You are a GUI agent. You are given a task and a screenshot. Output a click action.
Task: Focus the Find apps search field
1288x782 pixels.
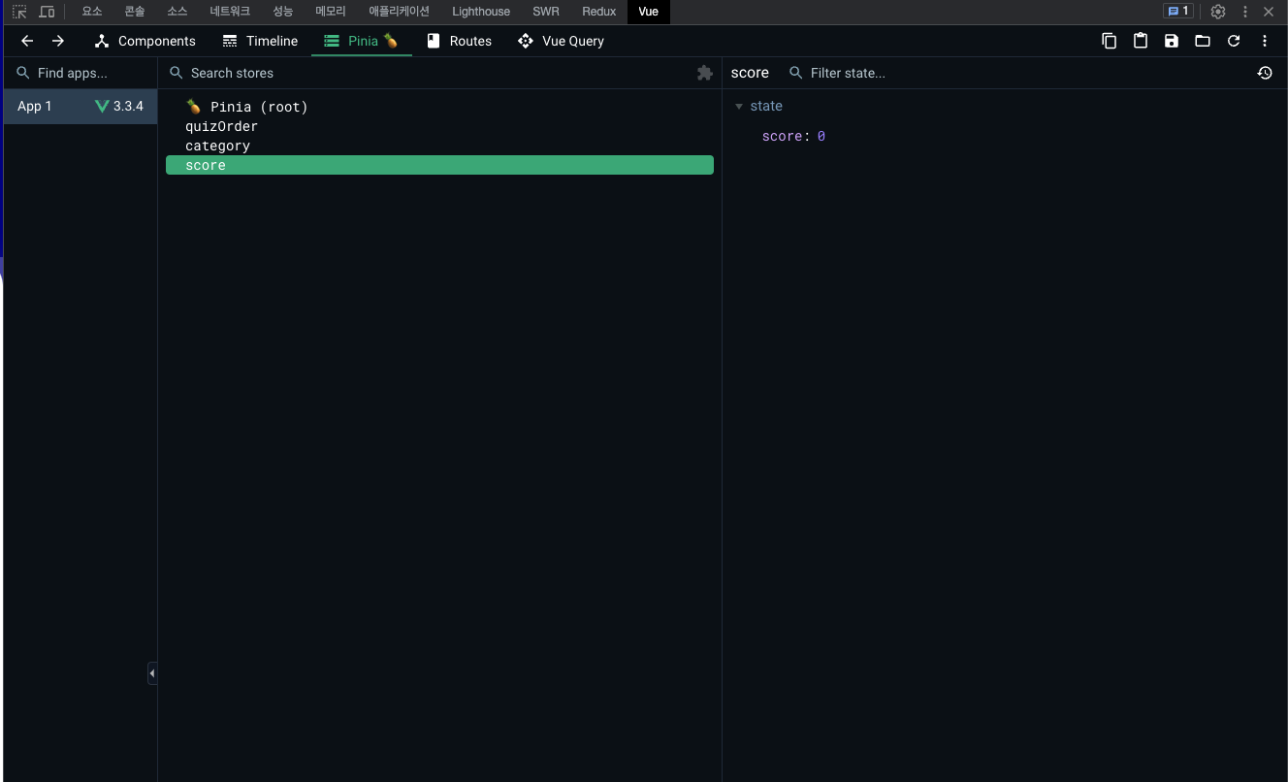(80, 73)
